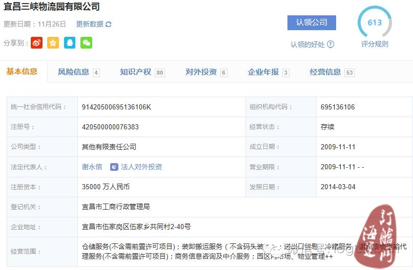
Task: Select organization code 695136106
Action: click(338, 107)
